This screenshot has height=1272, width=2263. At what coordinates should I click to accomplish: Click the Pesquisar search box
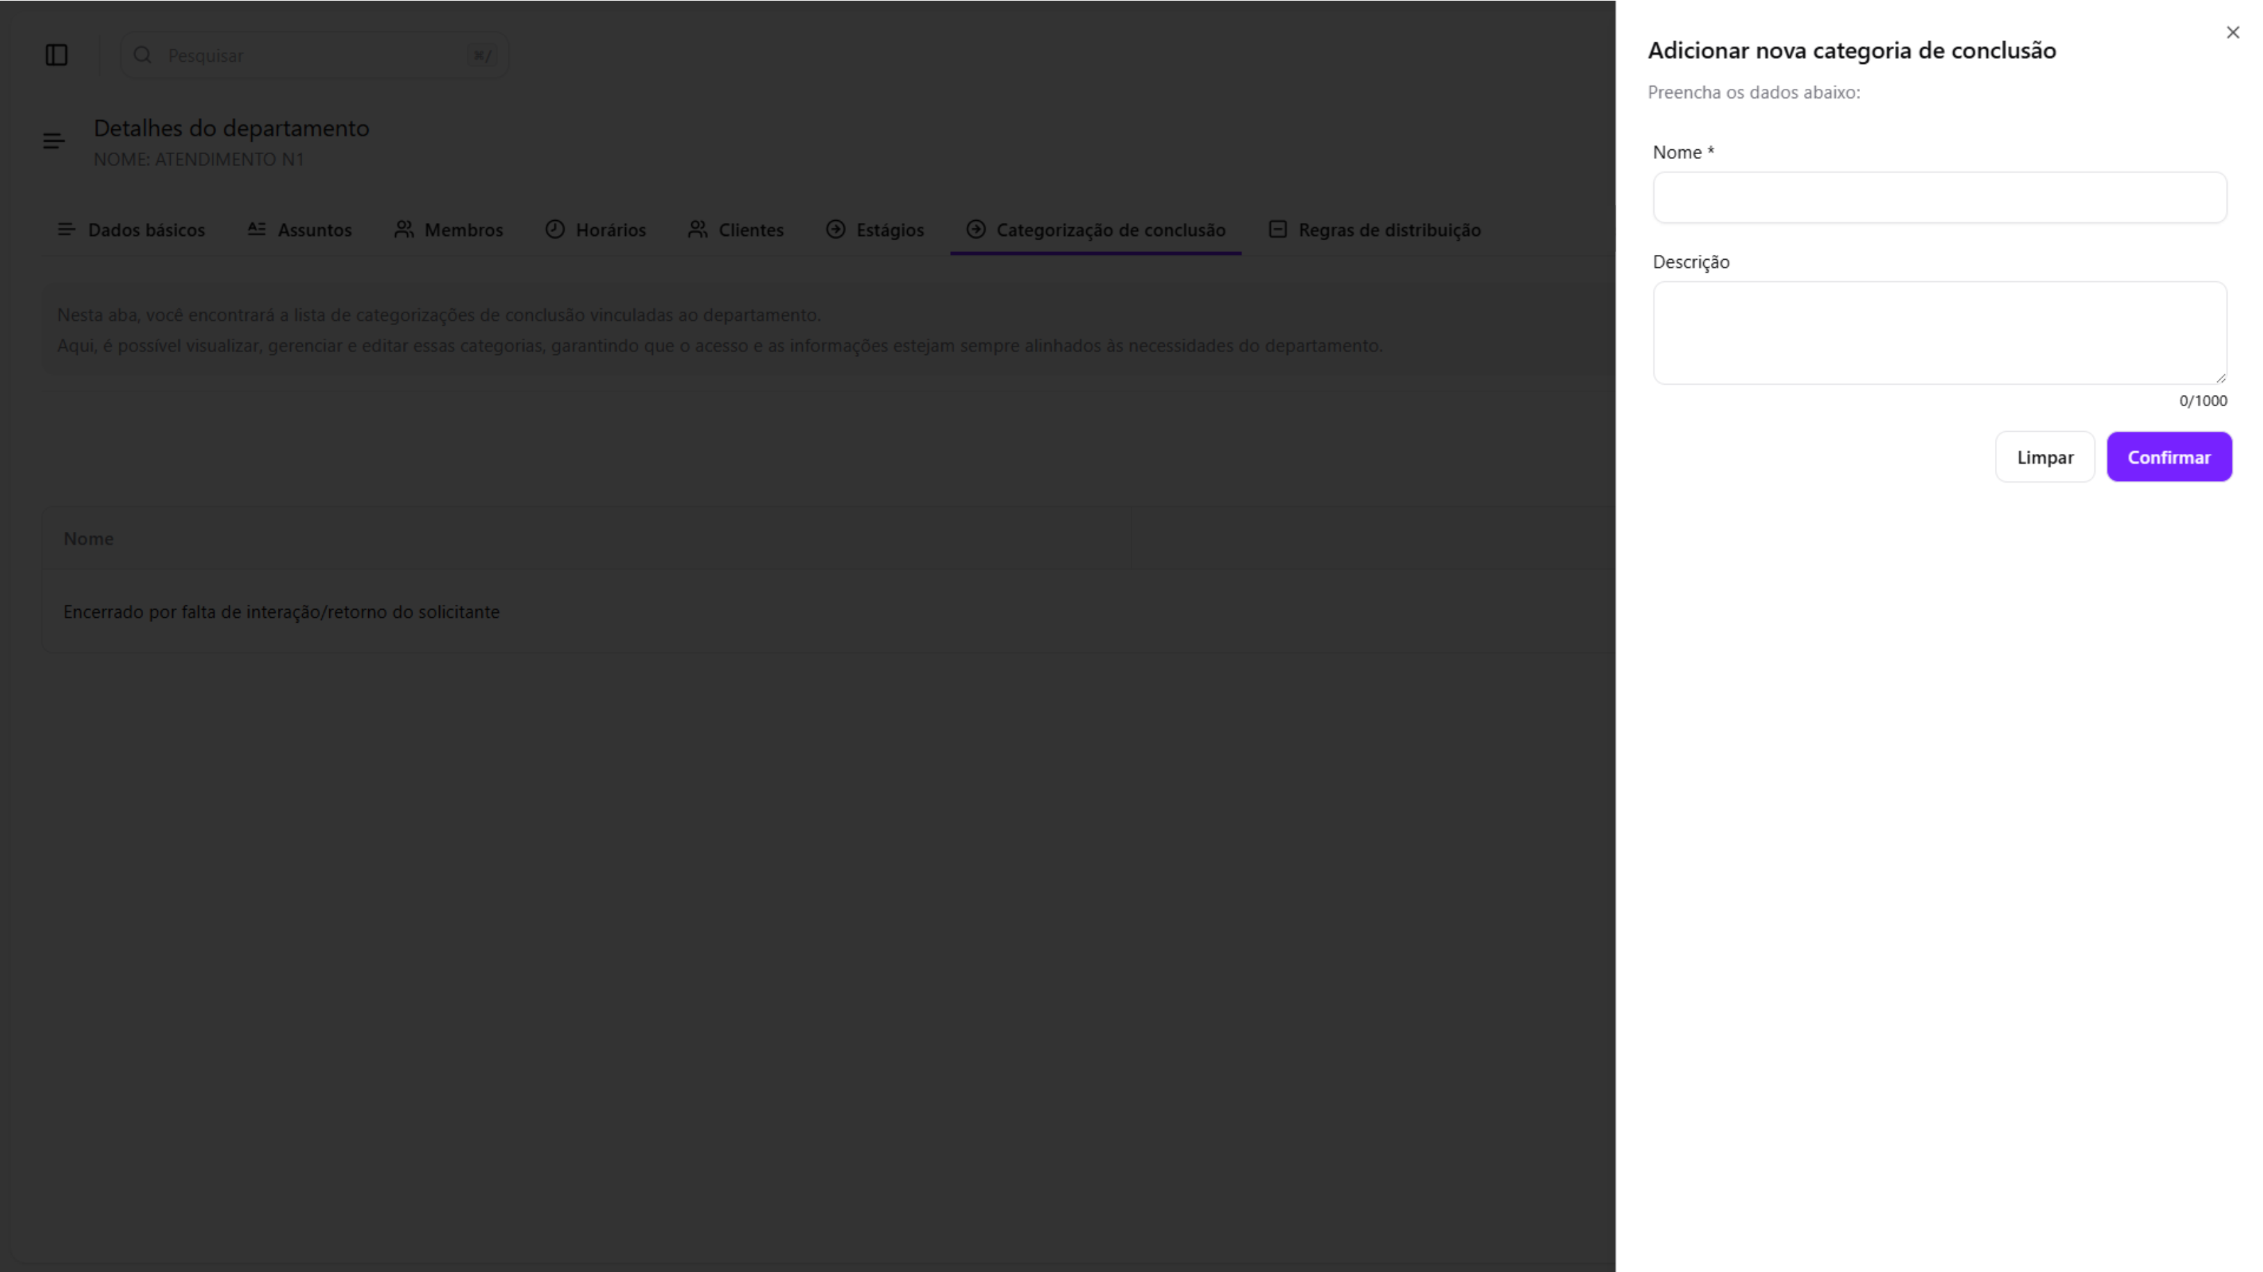(x=315, y=56)
